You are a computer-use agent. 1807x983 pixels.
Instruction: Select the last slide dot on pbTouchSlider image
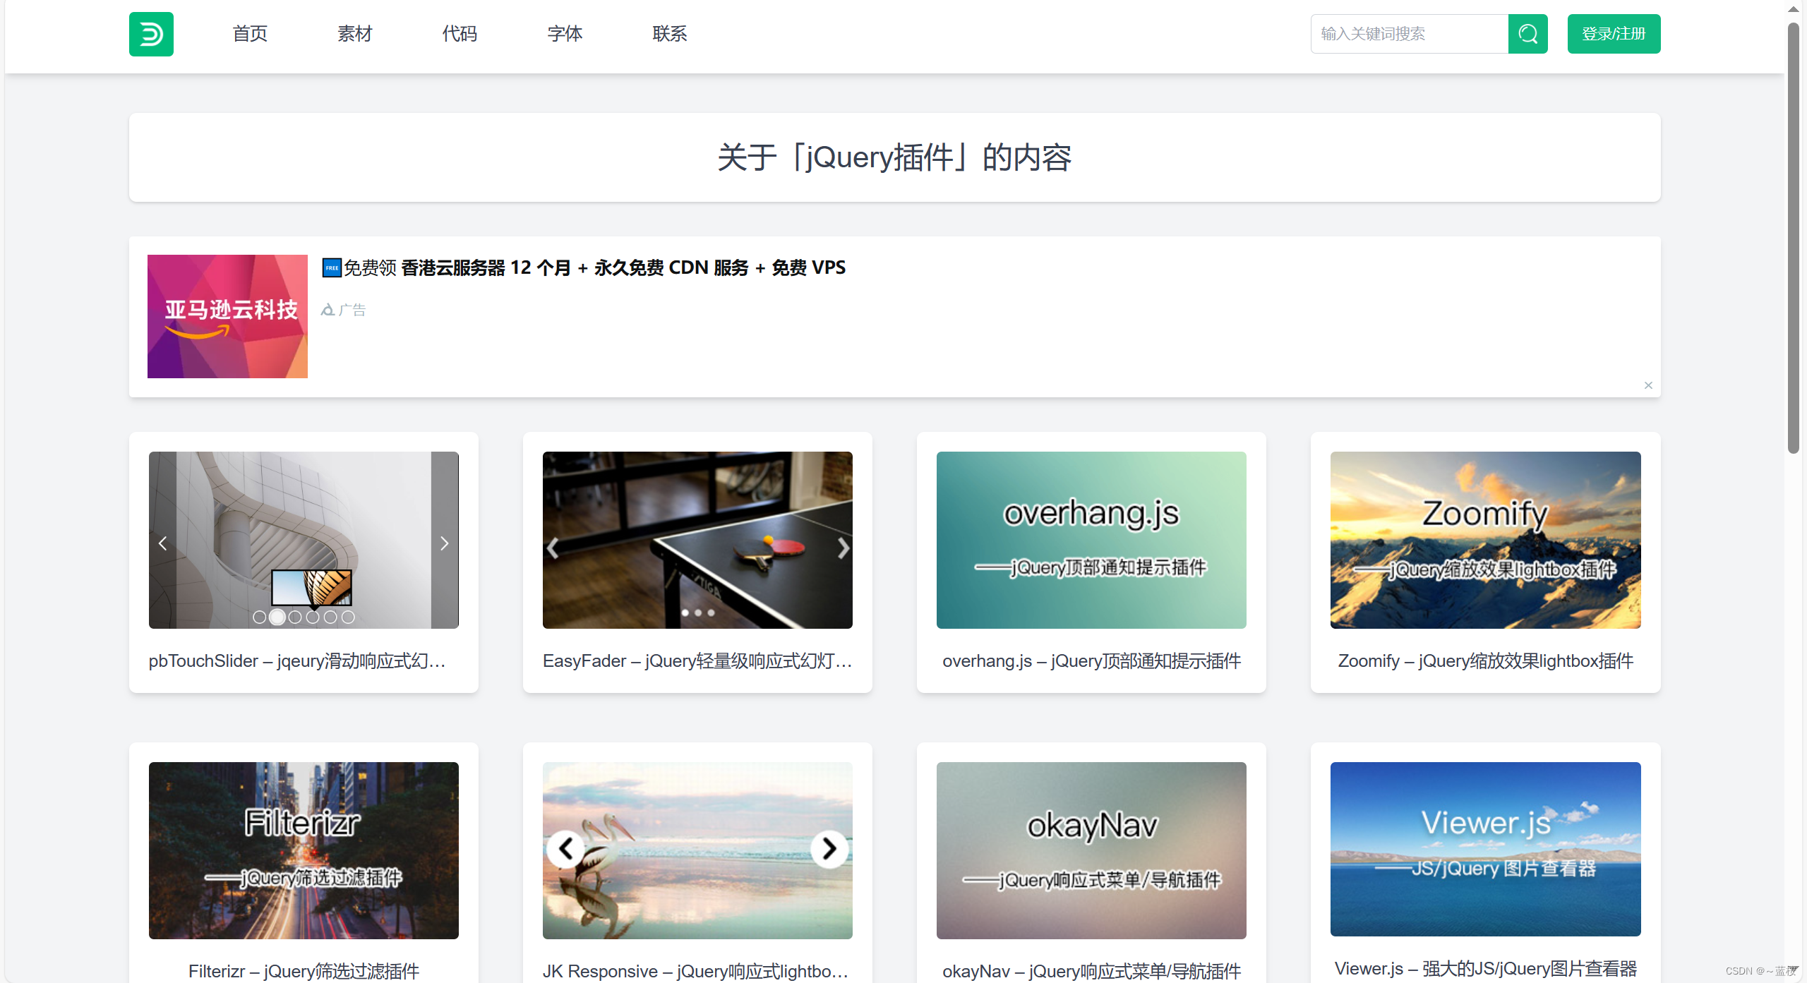pos(348,617)
